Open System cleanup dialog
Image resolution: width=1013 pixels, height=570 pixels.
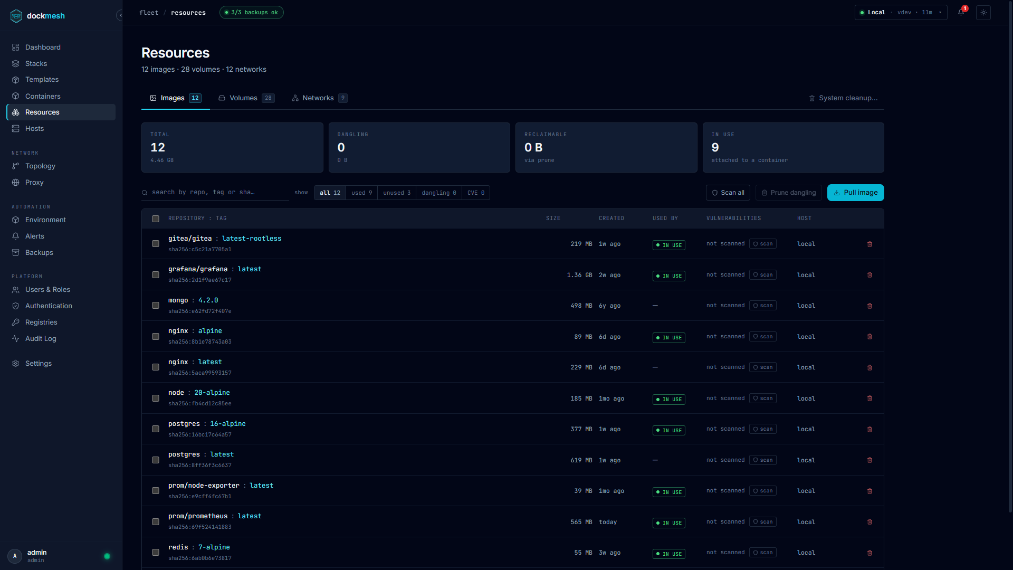coord(843,98)
